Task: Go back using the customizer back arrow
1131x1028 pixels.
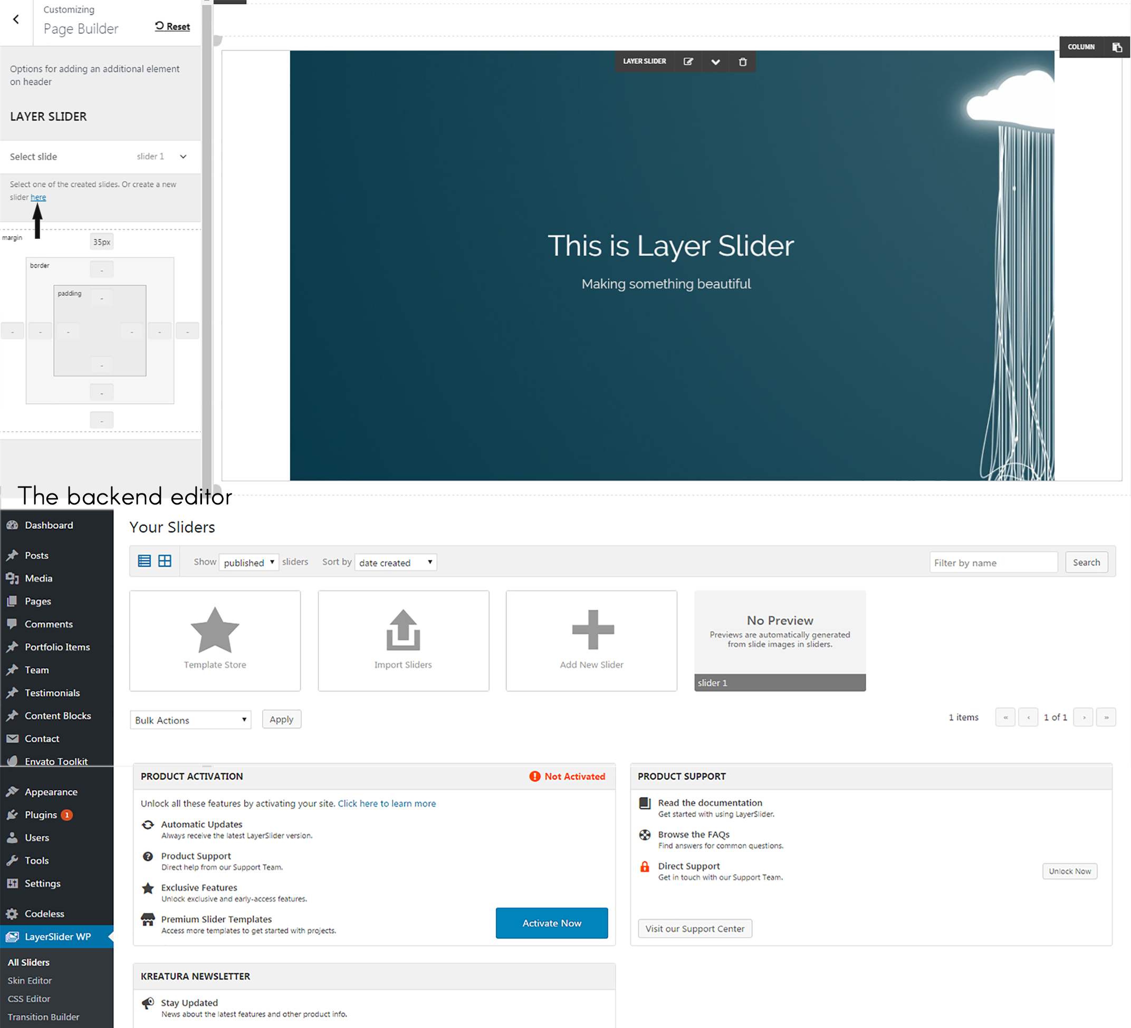Action: [x=16, y=20]
